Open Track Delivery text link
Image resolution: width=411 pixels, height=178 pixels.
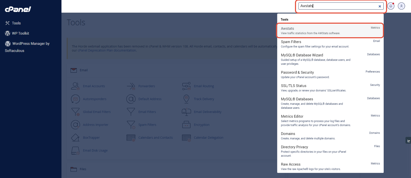coord(204,99)
